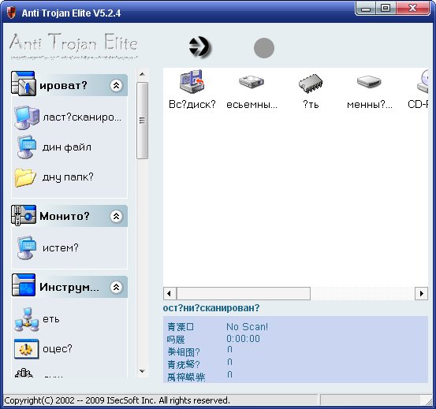Click the истем? monitor icon
436x409 pixels.
pyautogui.click(x=27, y=247)
